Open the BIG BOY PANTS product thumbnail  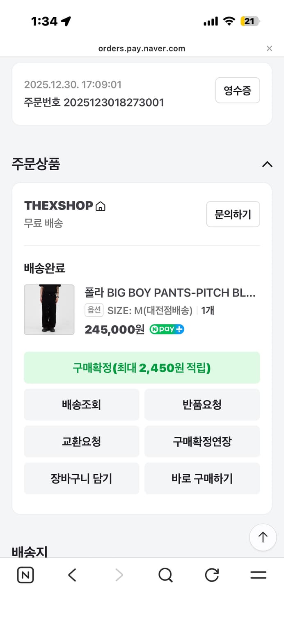49,309
